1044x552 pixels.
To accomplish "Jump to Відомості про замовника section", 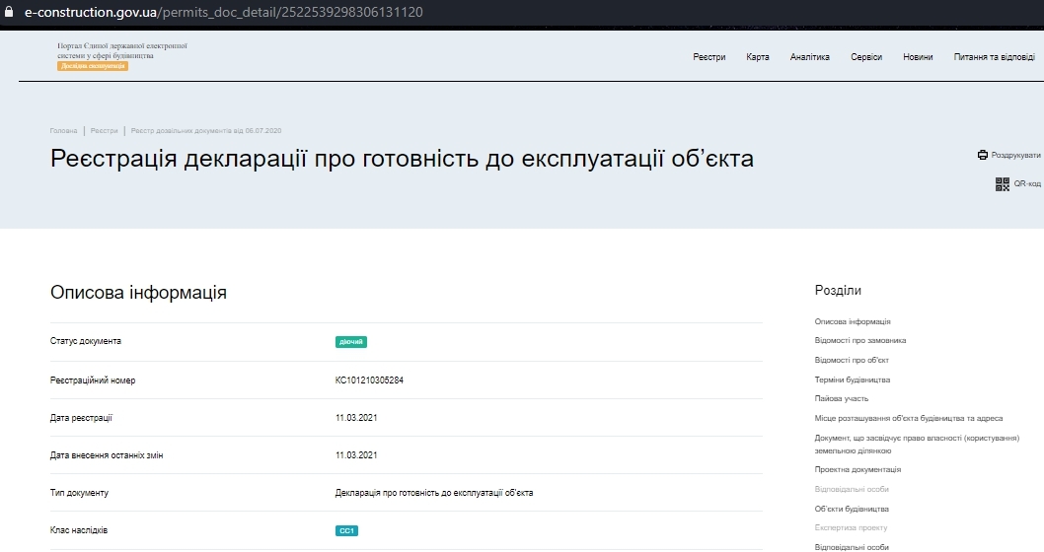I will click(x=860, y=340).
